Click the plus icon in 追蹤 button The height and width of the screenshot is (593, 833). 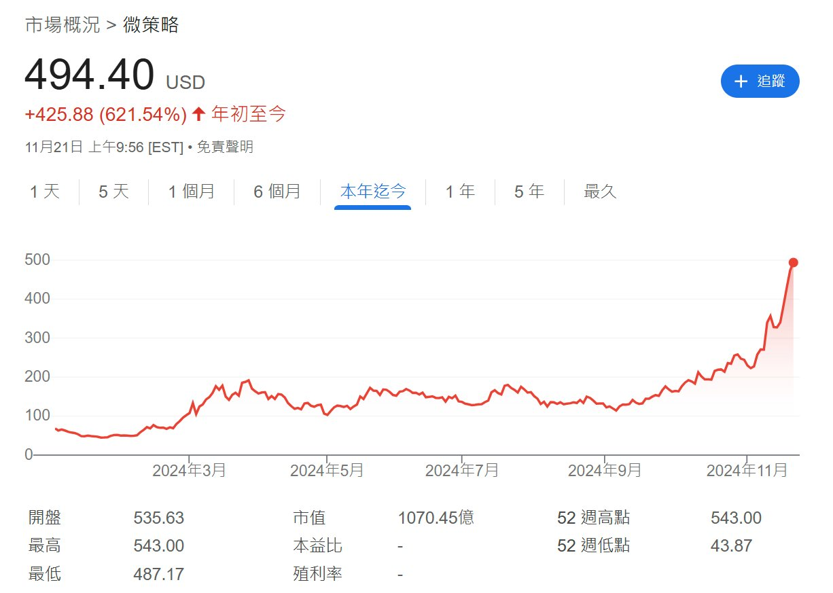click(x=741, y=82)
